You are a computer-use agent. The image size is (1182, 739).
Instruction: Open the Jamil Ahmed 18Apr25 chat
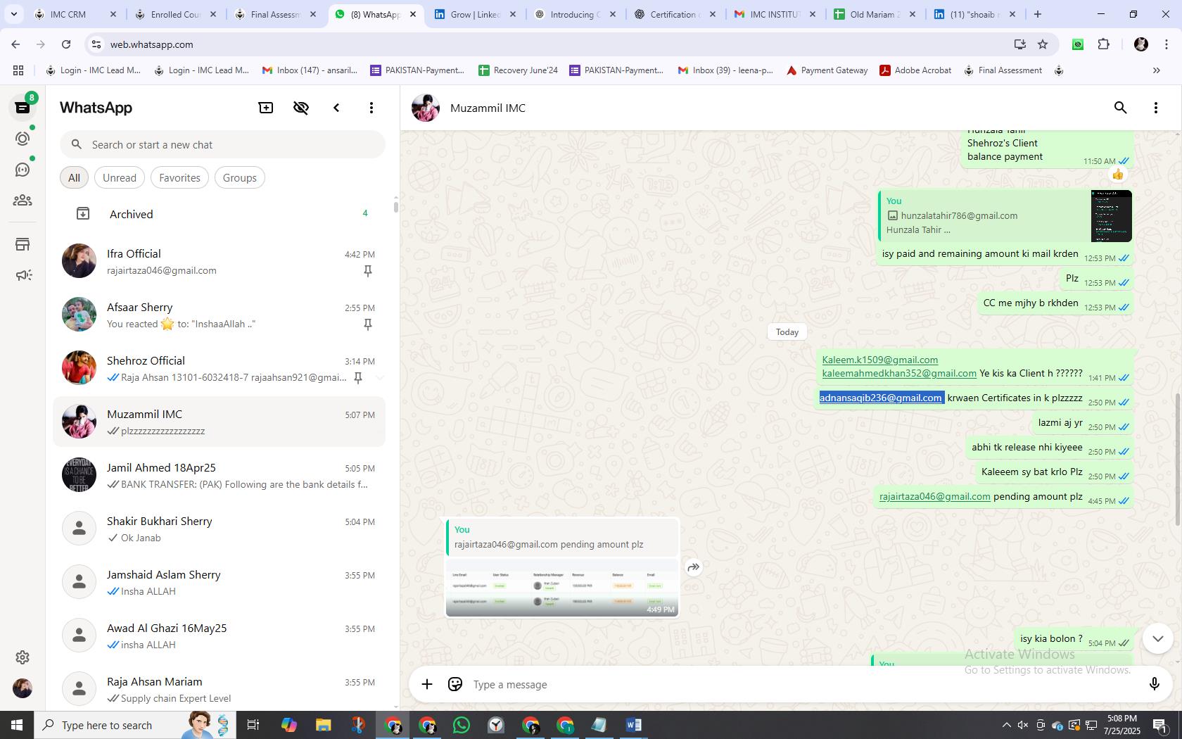[x=220, y=475]
